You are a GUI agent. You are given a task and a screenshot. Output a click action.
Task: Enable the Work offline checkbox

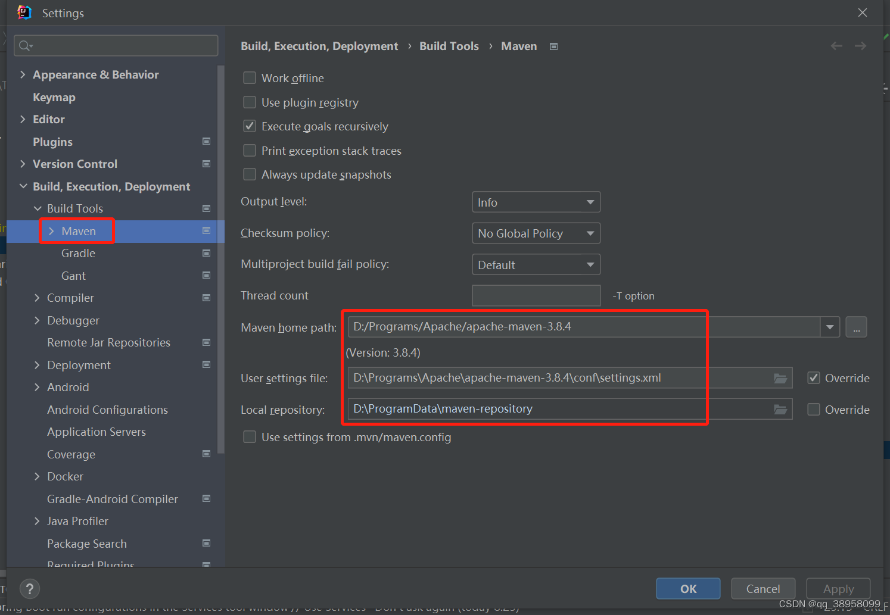point(250,77)
